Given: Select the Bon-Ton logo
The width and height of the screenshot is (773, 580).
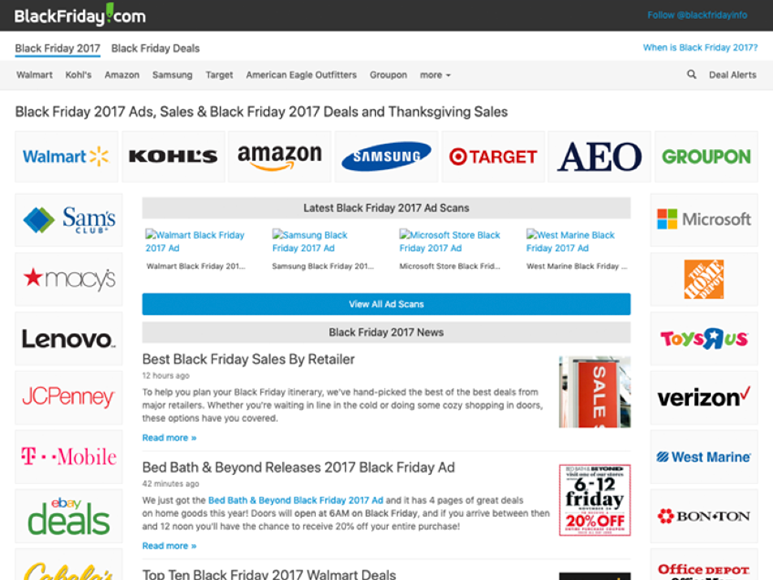Looking at the screenshot, I should click(x=704, y=516).
